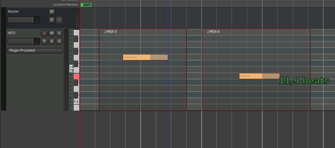Click the Master bus gain fader

[23, 20]
